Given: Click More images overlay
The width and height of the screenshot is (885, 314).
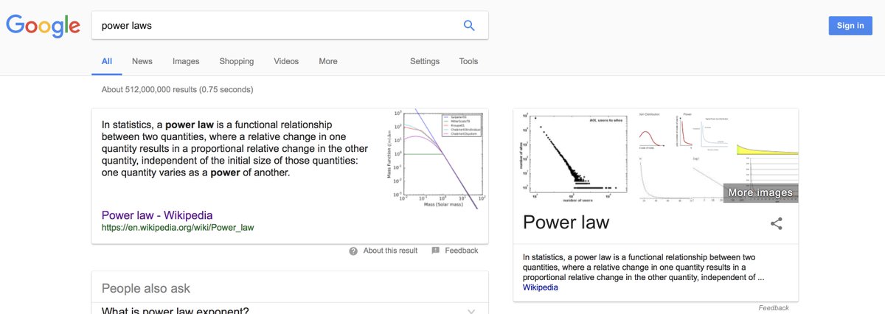Looking at the screenshot, I should click(760, 192).
